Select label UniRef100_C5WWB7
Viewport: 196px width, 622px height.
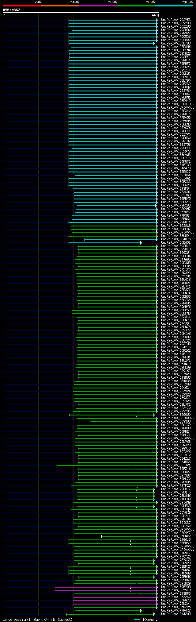(176, 570)
